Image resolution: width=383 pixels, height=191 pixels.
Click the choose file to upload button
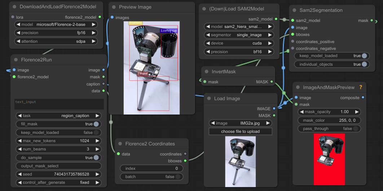pyautogui.click(x=240, y=131)
